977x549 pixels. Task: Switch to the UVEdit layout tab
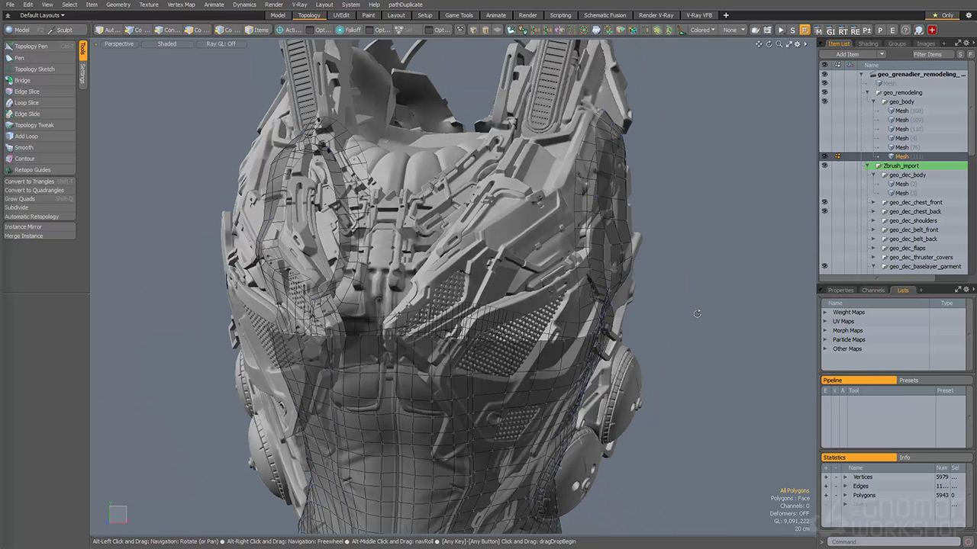341,15
